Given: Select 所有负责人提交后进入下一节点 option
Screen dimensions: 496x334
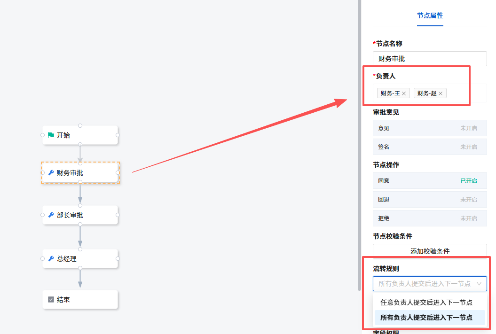Looking at the screenshot, I should (x=426, y=317).
